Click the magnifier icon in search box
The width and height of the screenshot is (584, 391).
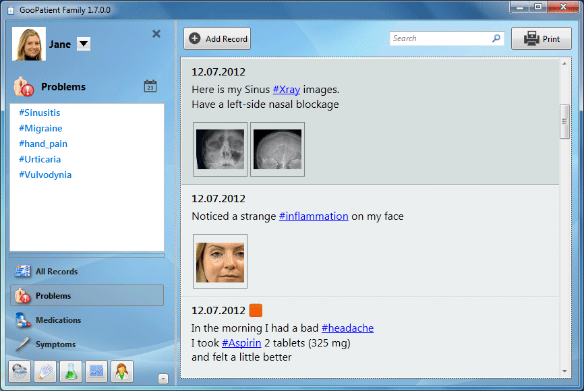click(x=496, y=38)
